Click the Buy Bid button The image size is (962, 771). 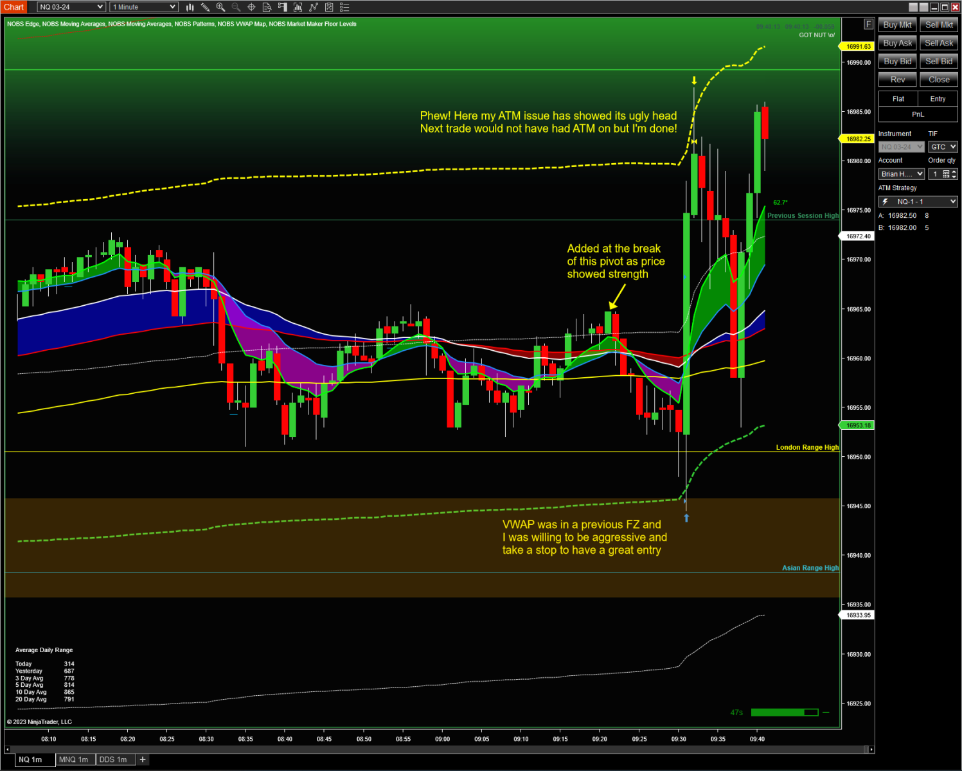pyautogui.click(x=897, y=62)
